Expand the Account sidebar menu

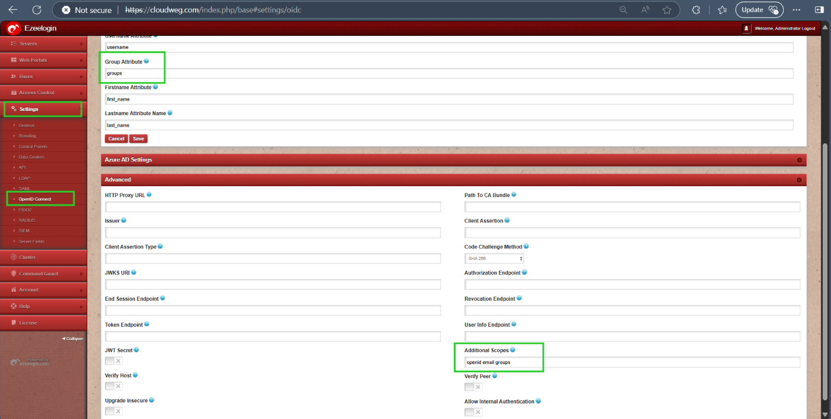(44, 290)
